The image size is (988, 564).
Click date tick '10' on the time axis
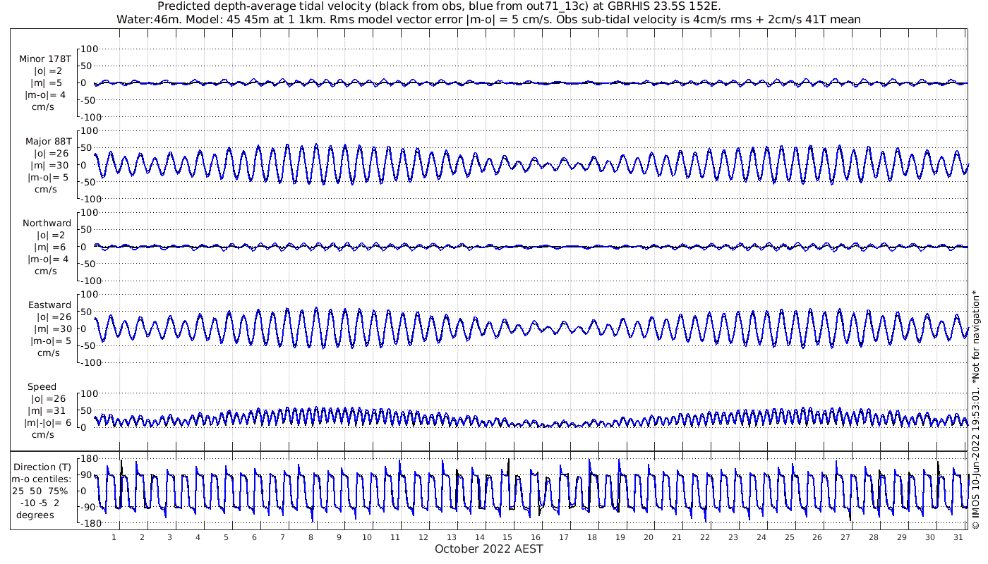click(x=367, y=537)
